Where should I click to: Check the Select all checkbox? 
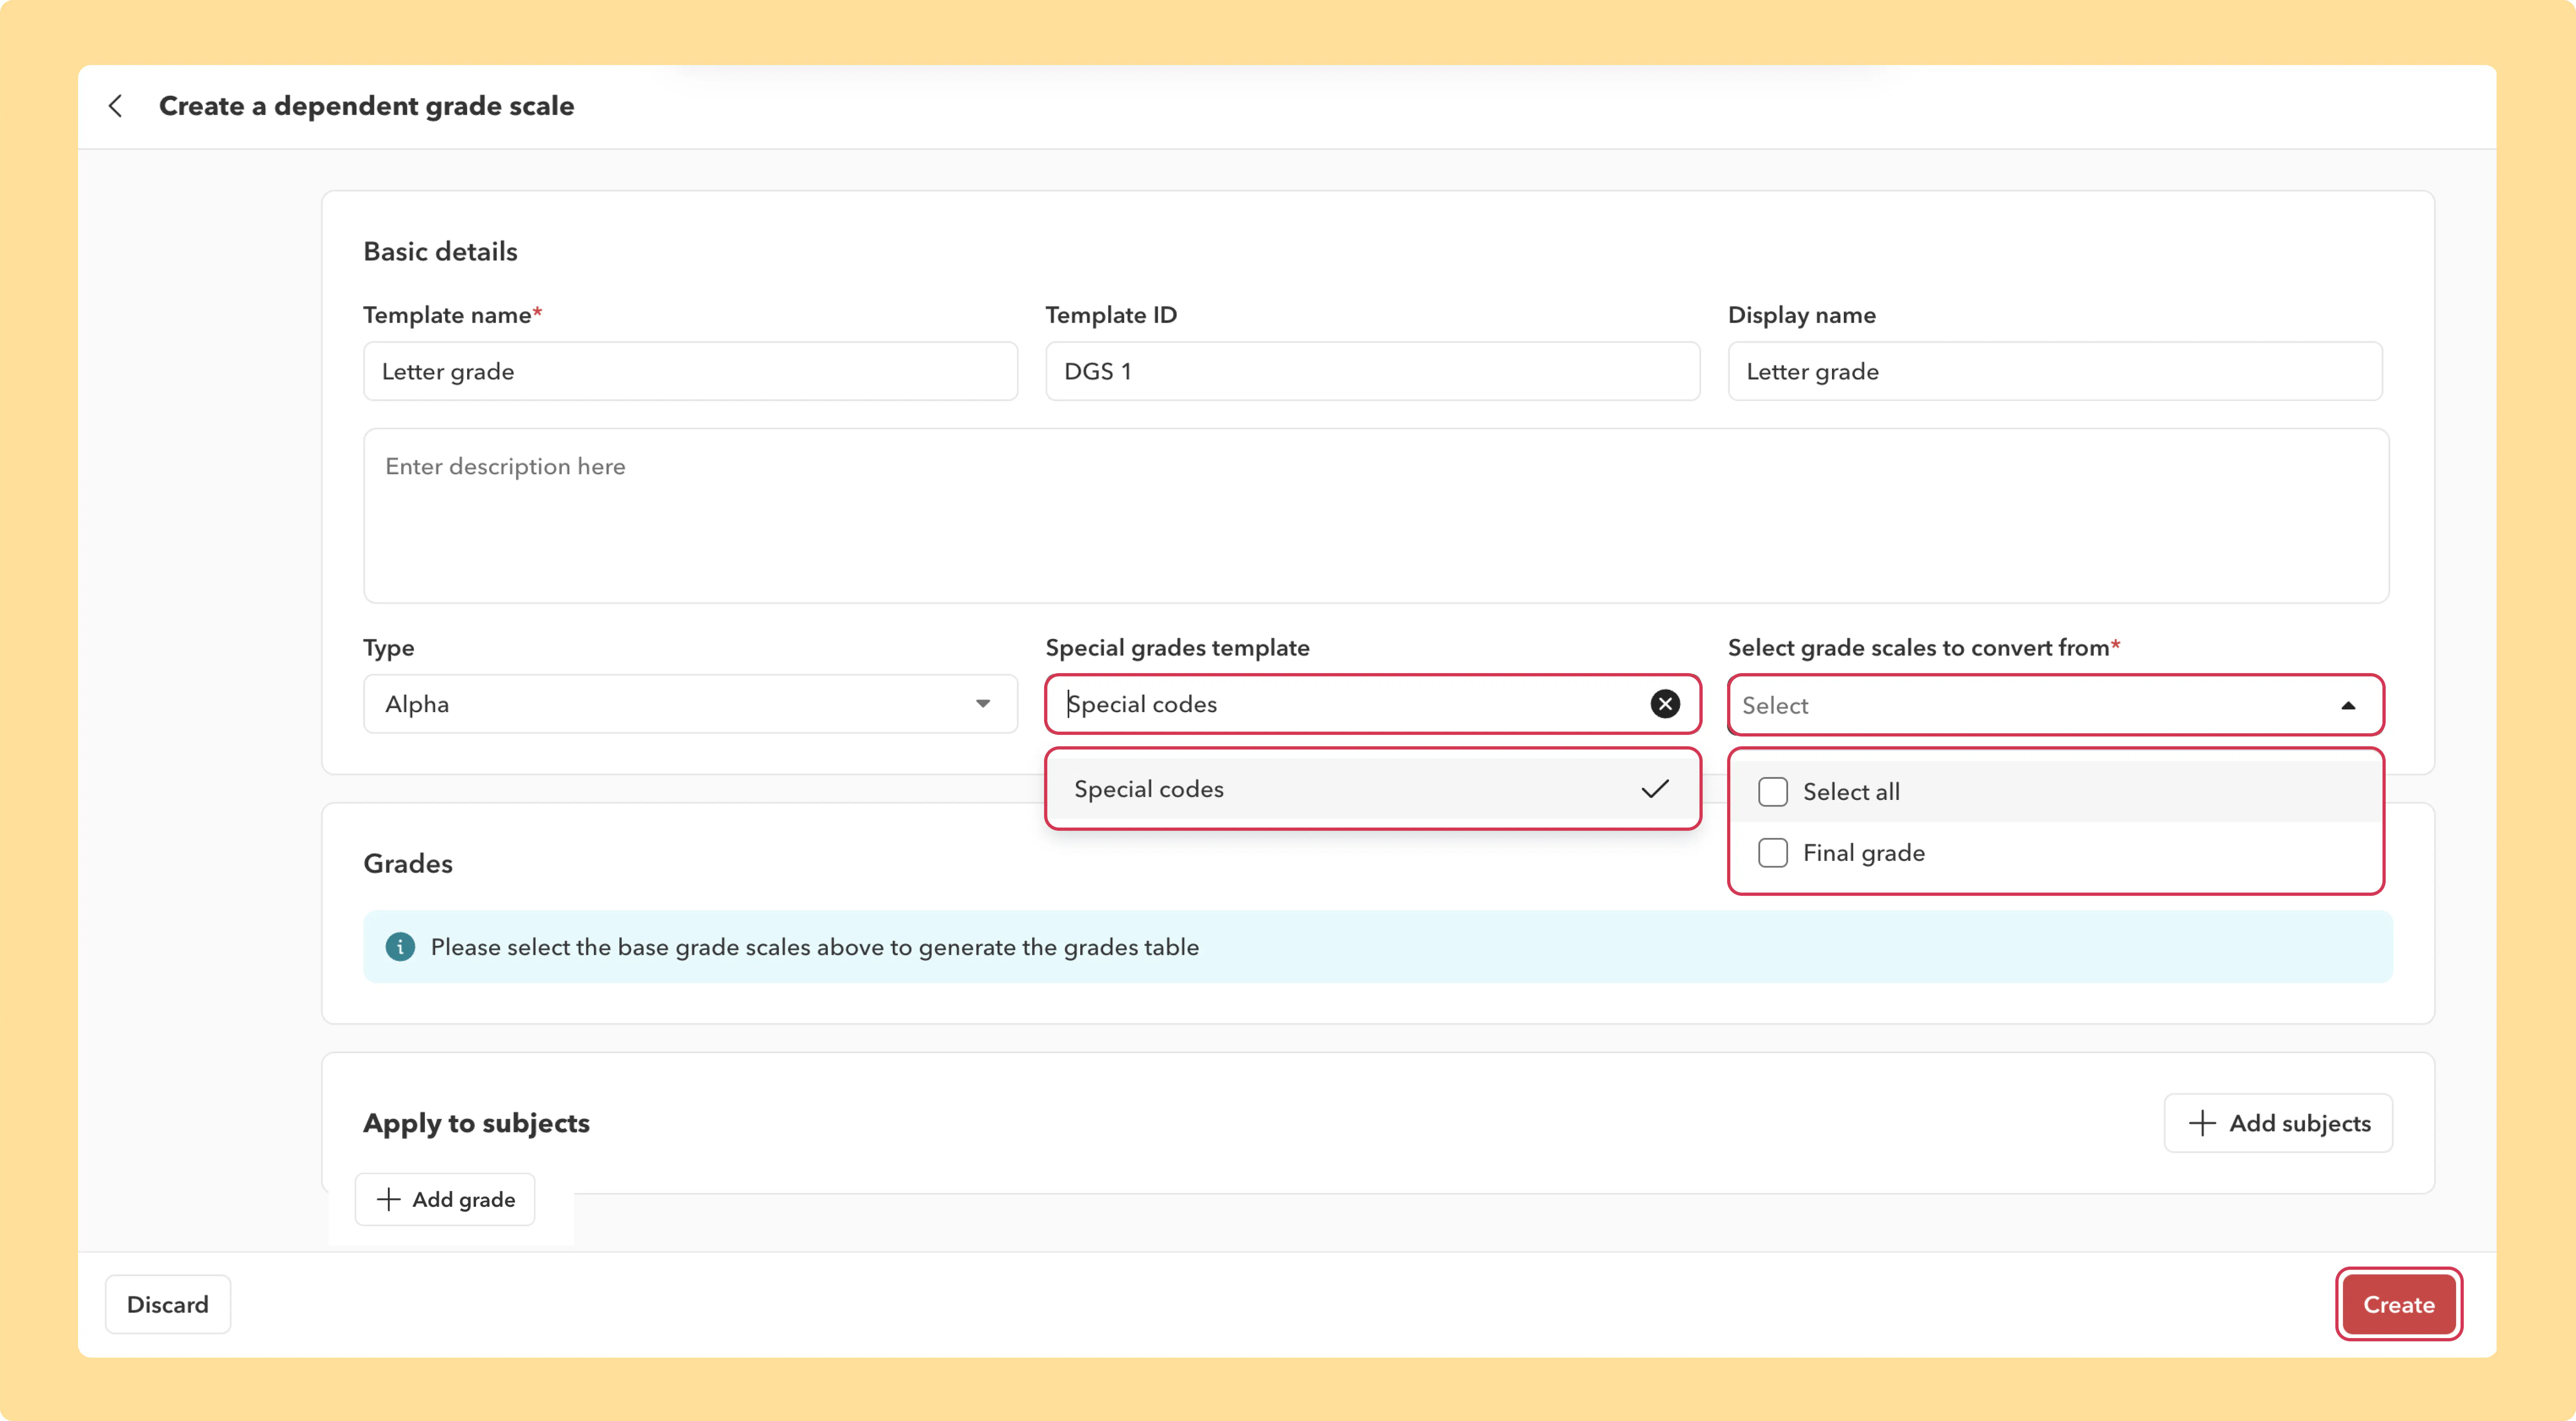(x=1773, y=792)
